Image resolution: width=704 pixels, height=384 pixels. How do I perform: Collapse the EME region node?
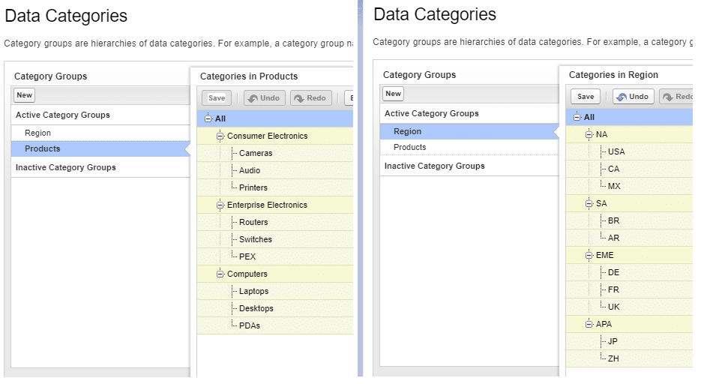[589, 256]
